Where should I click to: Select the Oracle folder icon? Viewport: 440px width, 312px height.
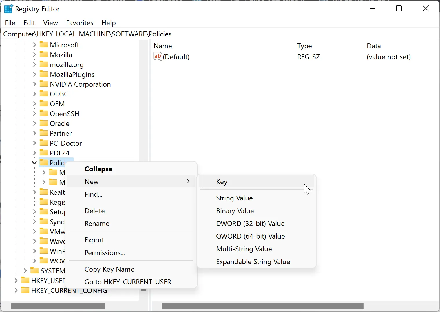point(44,123)
